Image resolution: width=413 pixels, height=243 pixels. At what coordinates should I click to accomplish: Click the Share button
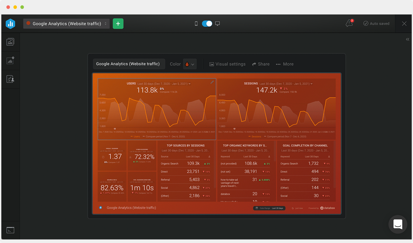tap(261, 64)
